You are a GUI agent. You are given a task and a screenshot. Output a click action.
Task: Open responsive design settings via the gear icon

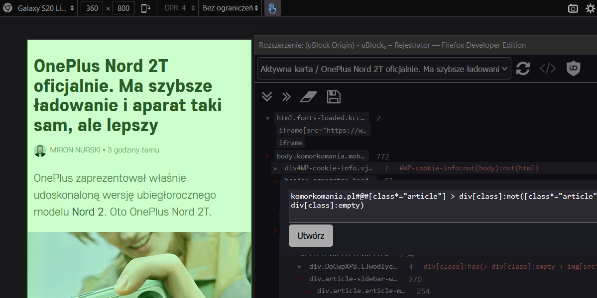point(591,8)
